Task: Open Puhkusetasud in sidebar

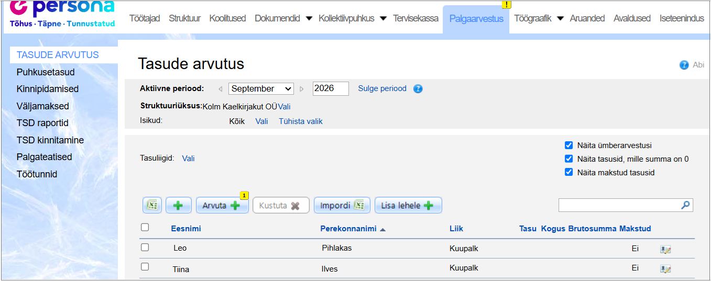Action: pos(46,72)
